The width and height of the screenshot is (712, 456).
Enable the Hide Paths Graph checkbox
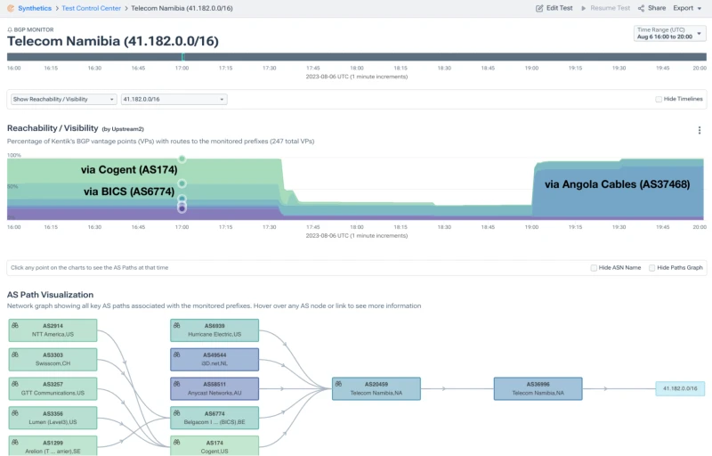[x=651, y=268]
